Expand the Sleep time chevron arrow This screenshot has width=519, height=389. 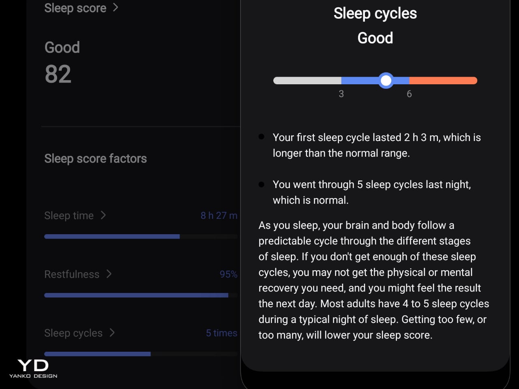(103, 215)
